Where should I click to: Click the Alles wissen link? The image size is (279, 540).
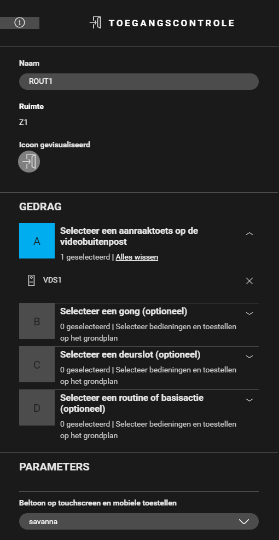coord(137,257)
